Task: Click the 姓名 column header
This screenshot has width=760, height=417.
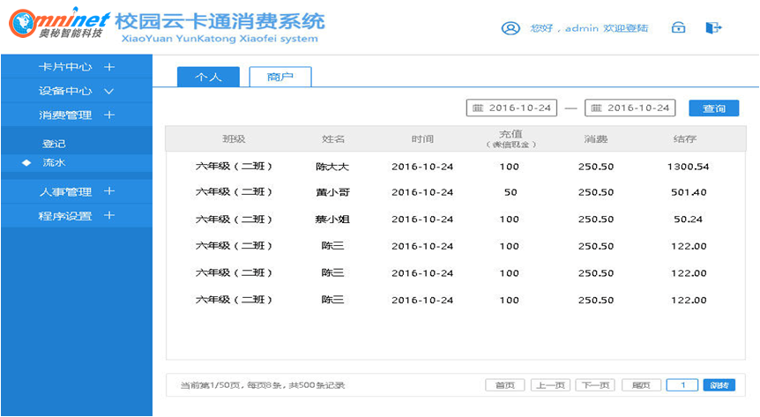Action: pyautogui.click(x=333, y=139)
